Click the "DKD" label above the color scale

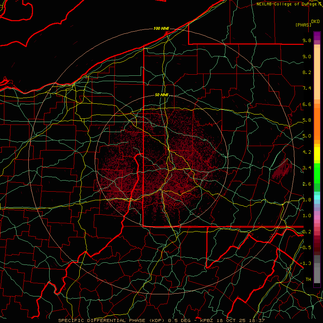315,22
